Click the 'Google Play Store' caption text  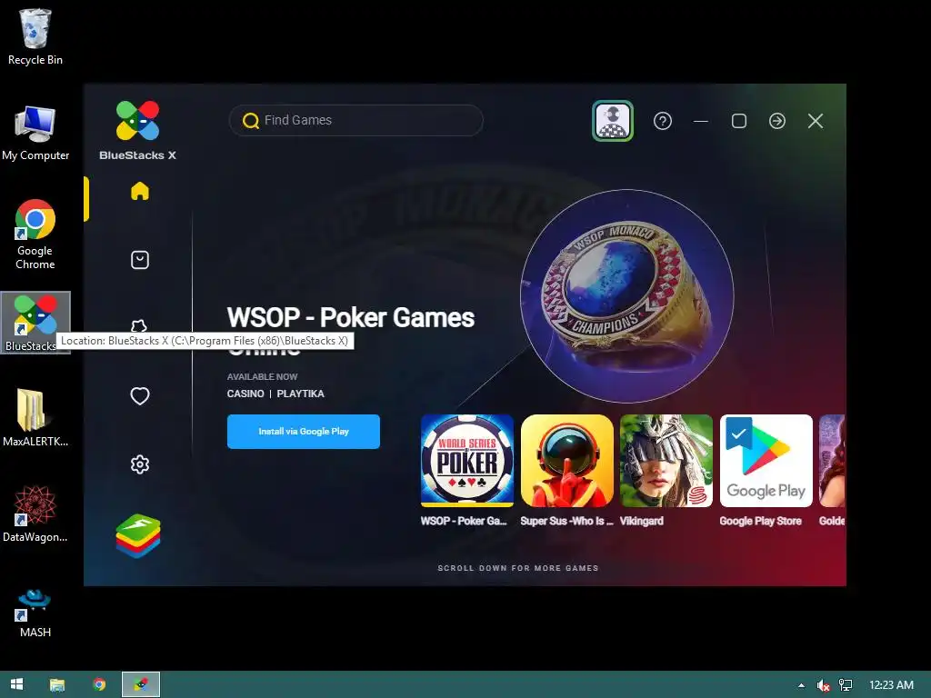(x=761, y=521)
